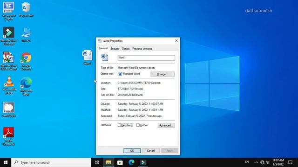Click the EN language indicator
Image resolution: width=298 pixels, height=167 pixels.
pos(247,162)
